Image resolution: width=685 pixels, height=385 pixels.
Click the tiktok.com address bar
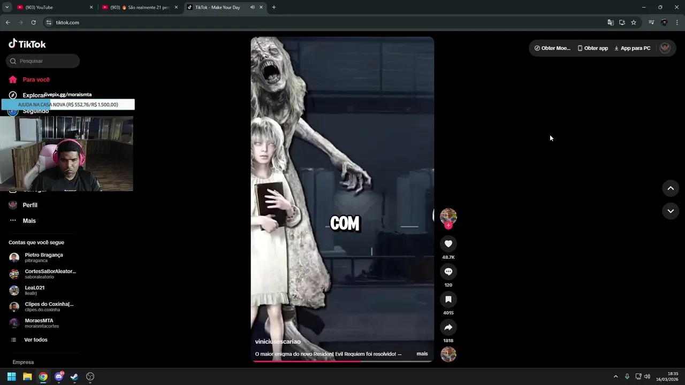[326, 22]
